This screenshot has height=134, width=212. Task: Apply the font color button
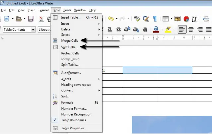click(x=156, y=29)
